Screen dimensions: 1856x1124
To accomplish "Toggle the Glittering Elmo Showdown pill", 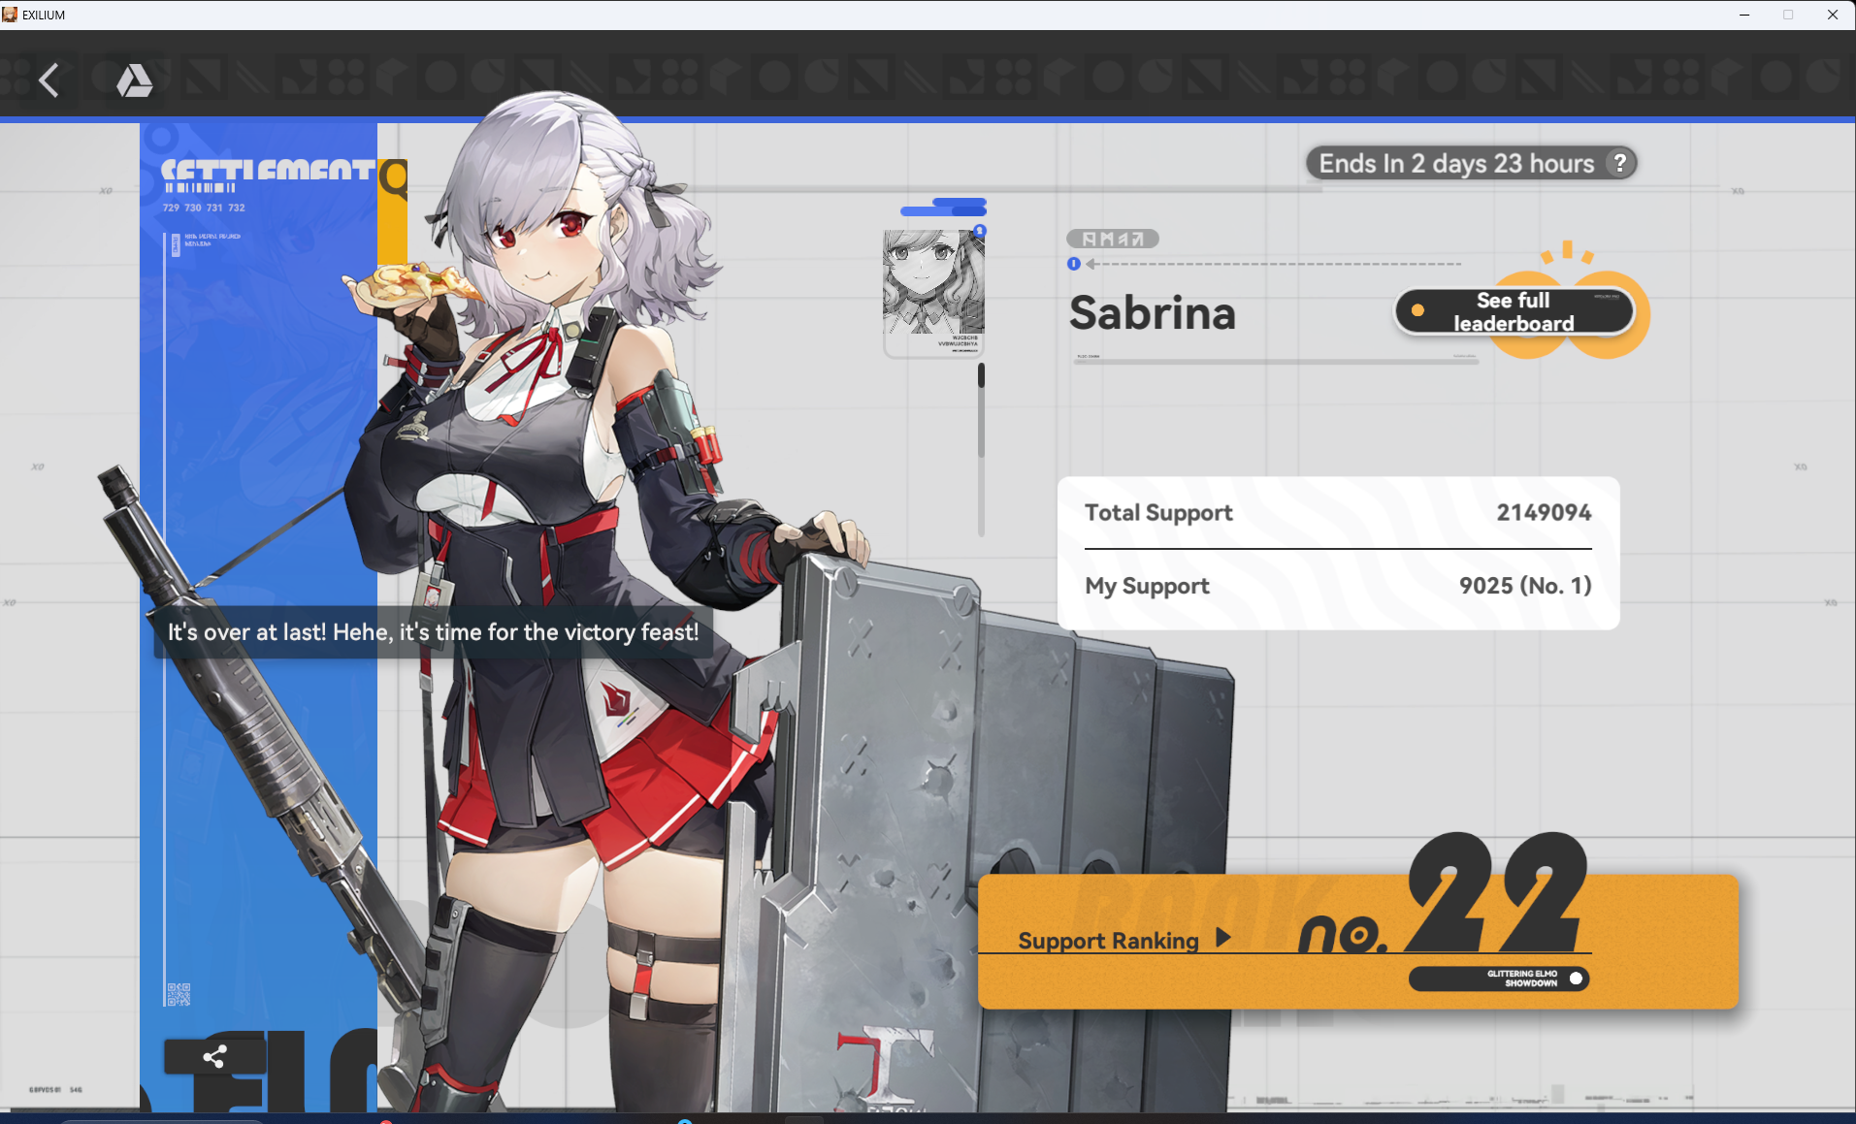I will click(1499, 979).
